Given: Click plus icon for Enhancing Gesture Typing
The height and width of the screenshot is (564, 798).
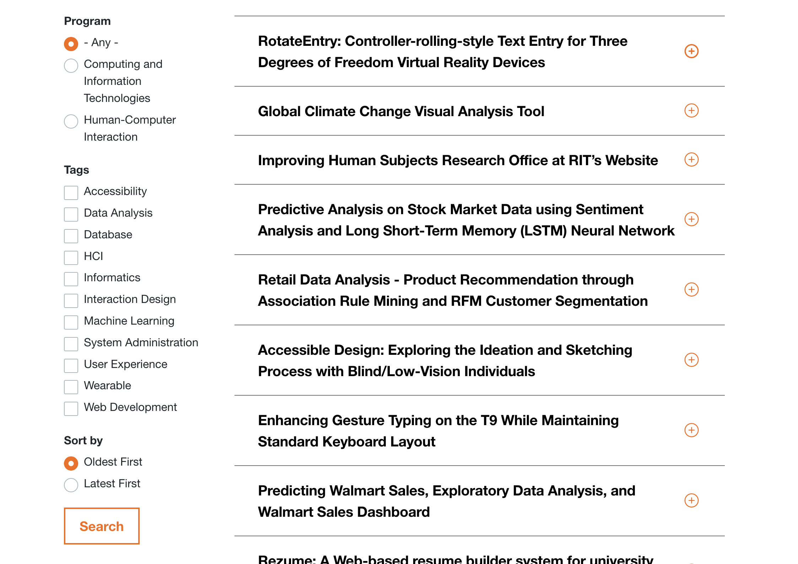Looking at the screenshot, I should (x=691, y=430).
